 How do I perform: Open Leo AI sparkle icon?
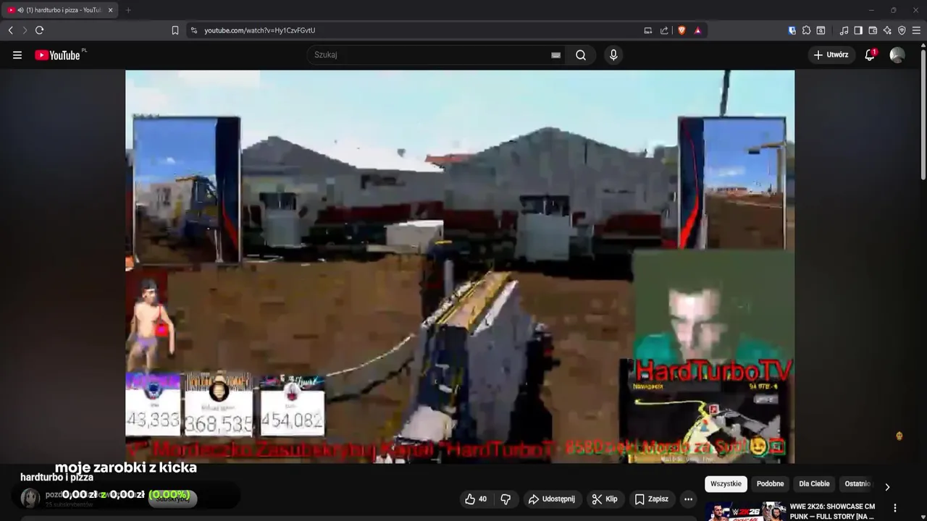(x=887, y=30)
